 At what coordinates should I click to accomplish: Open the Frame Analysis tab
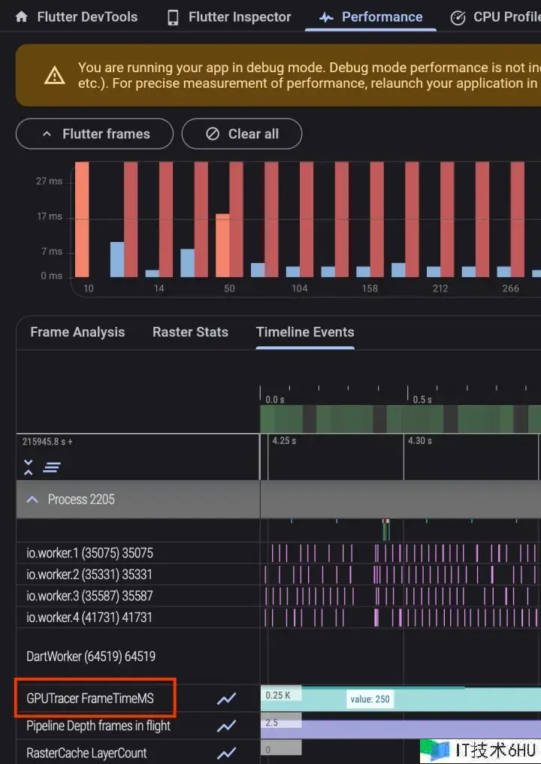(77, 332)
